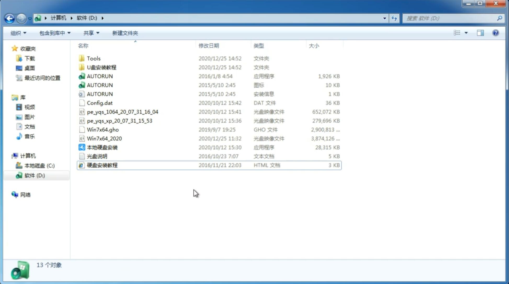Viewport: 509px width, 284px height.
Task: Open the U盘安装教程 folder
Action: tap(101, 67)
